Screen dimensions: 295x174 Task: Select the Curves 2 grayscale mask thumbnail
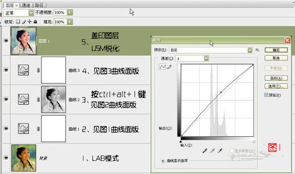coord(53,99)
